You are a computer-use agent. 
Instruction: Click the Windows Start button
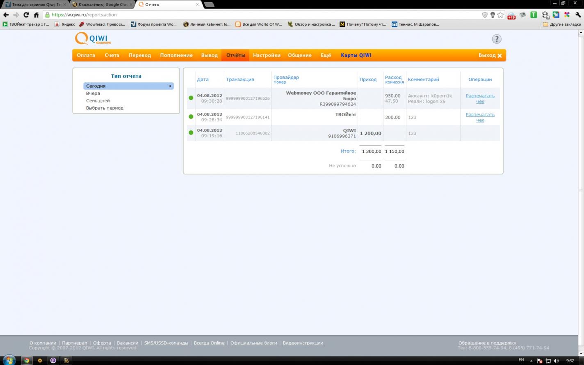(x=8, y=360)
